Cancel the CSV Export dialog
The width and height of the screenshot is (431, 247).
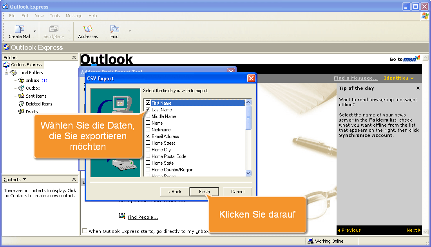[x=237, y=192]
